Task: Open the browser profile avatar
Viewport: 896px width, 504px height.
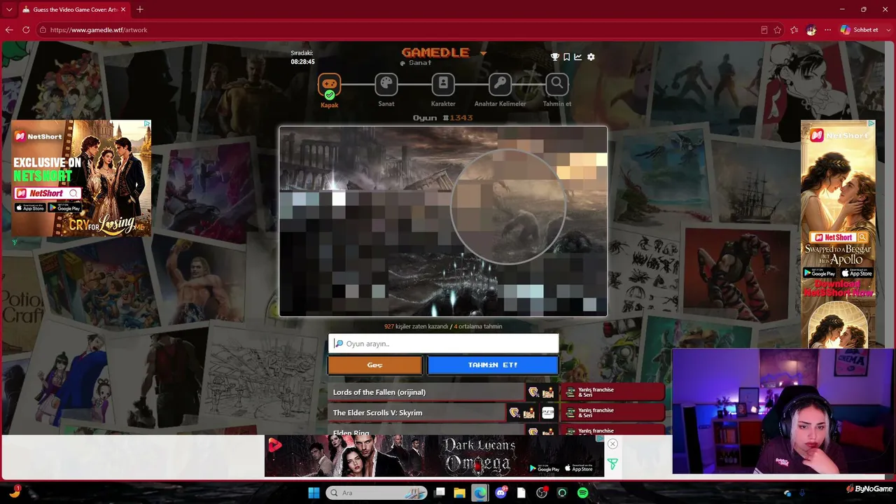Action: click(x=811, y=30)
